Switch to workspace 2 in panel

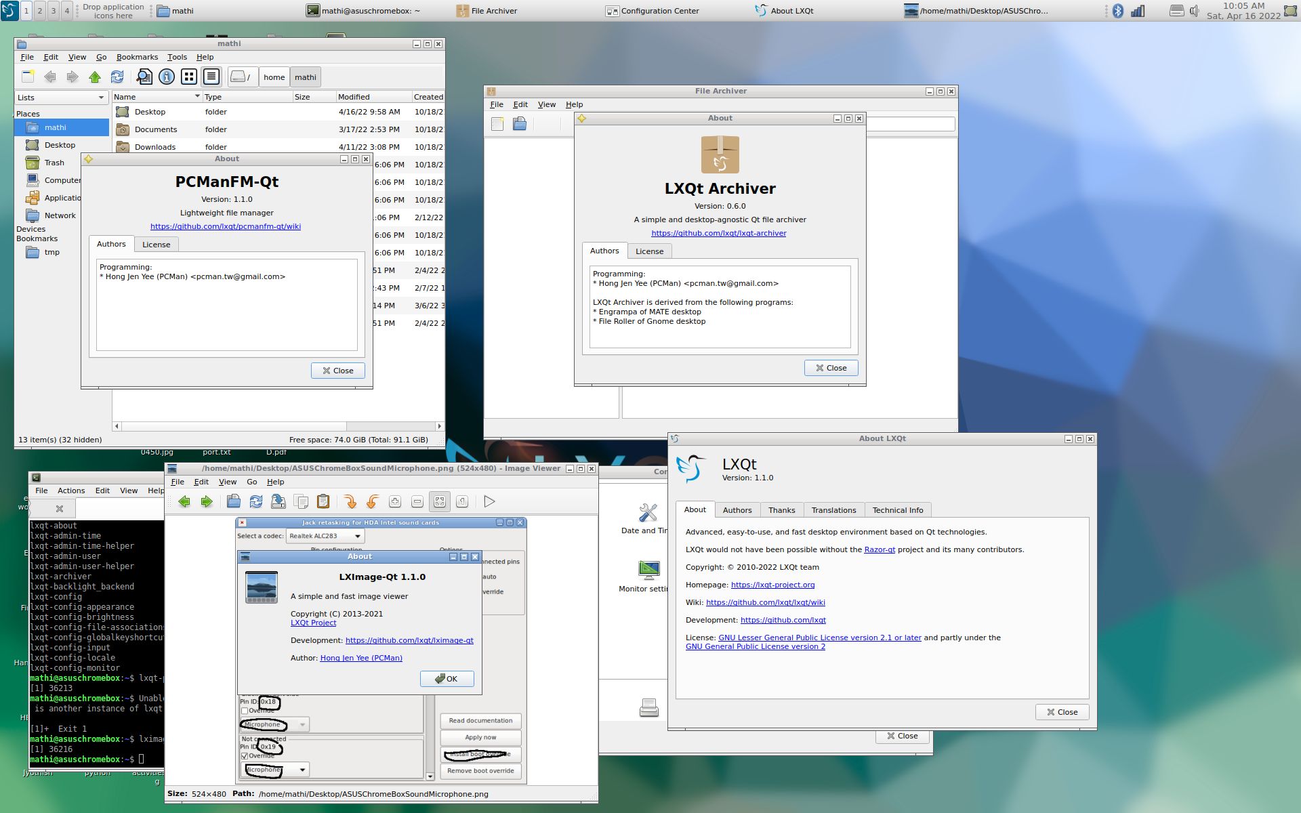pyautogui.click(x=39, y=10)
